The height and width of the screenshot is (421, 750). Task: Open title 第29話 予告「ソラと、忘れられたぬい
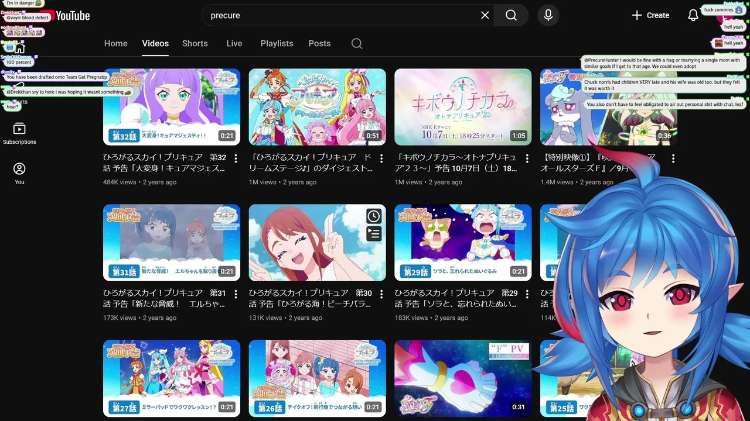tap(456, 299)
